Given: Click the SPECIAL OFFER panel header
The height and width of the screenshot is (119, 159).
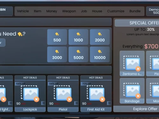Looking at the screenshot, I should 137,23.
